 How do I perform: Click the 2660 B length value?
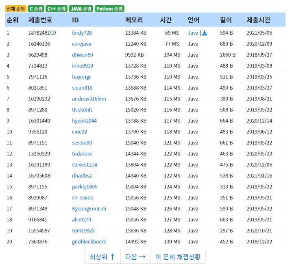[x=228, y=55]
